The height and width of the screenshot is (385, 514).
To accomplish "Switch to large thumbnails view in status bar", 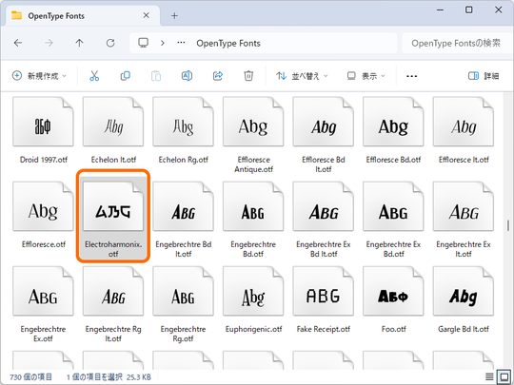I will 503,376.
